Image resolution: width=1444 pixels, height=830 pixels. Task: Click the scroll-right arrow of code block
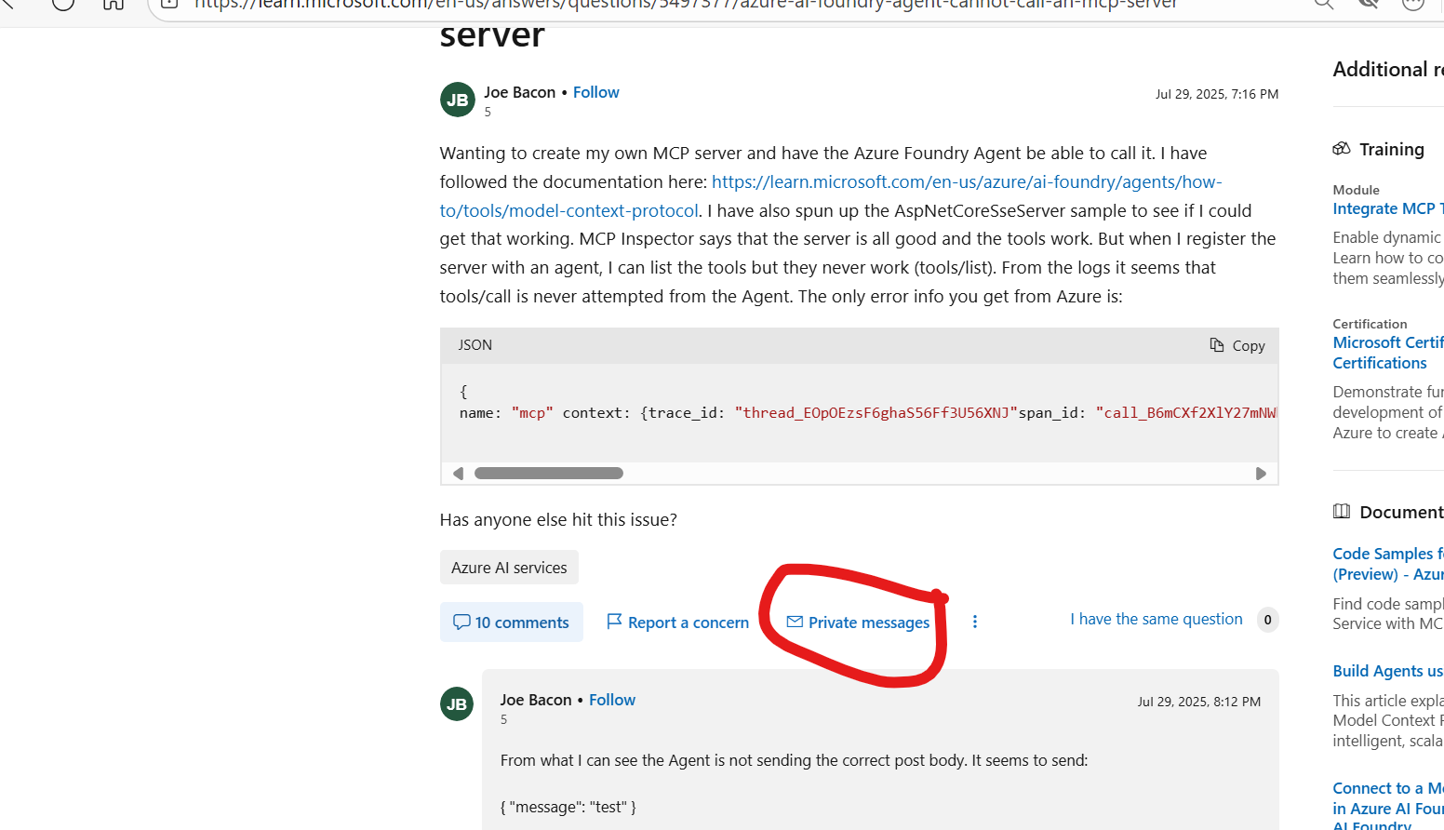tap(1261, 474)
